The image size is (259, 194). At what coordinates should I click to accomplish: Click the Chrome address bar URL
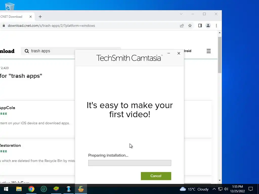[x=51, y=26]
